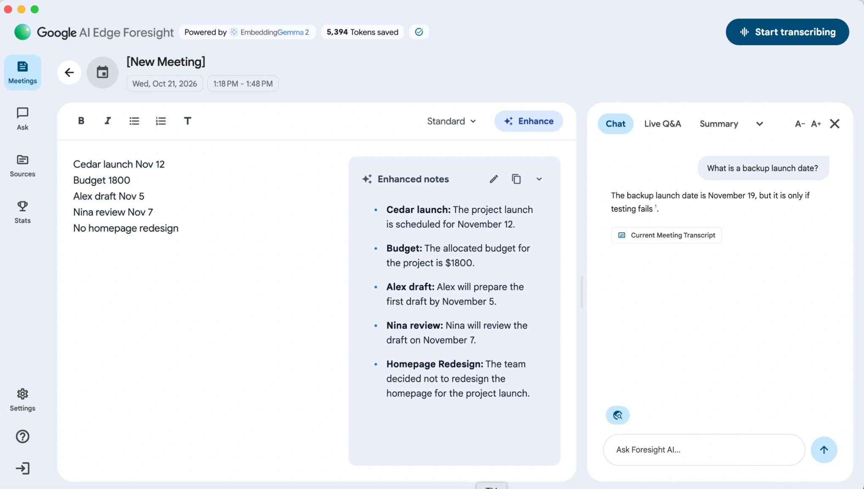This screenshot has height=489, width=864.
Task: Switch to the Chat tab
Action: tap(616, 124)
